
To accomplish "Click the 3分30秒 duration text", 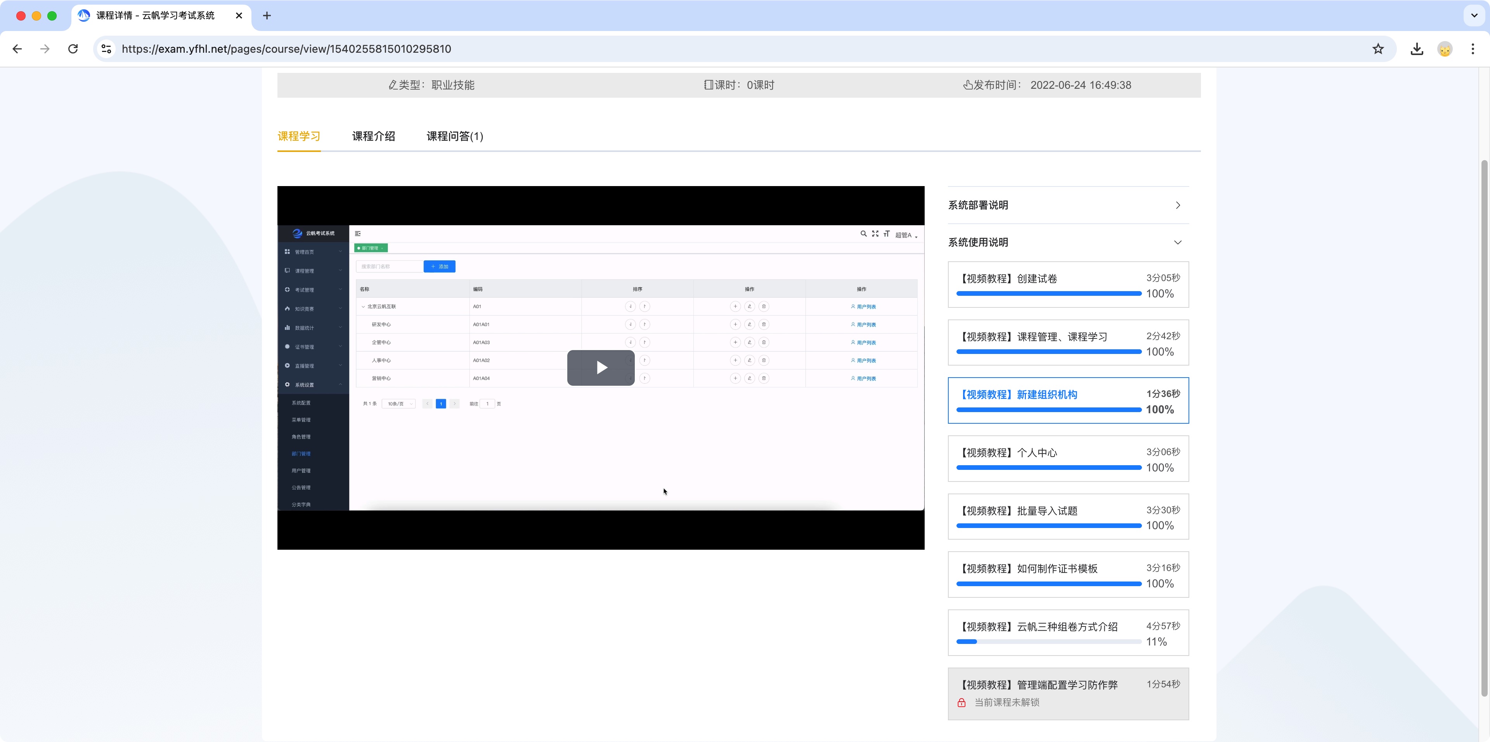I will 1163,510.
